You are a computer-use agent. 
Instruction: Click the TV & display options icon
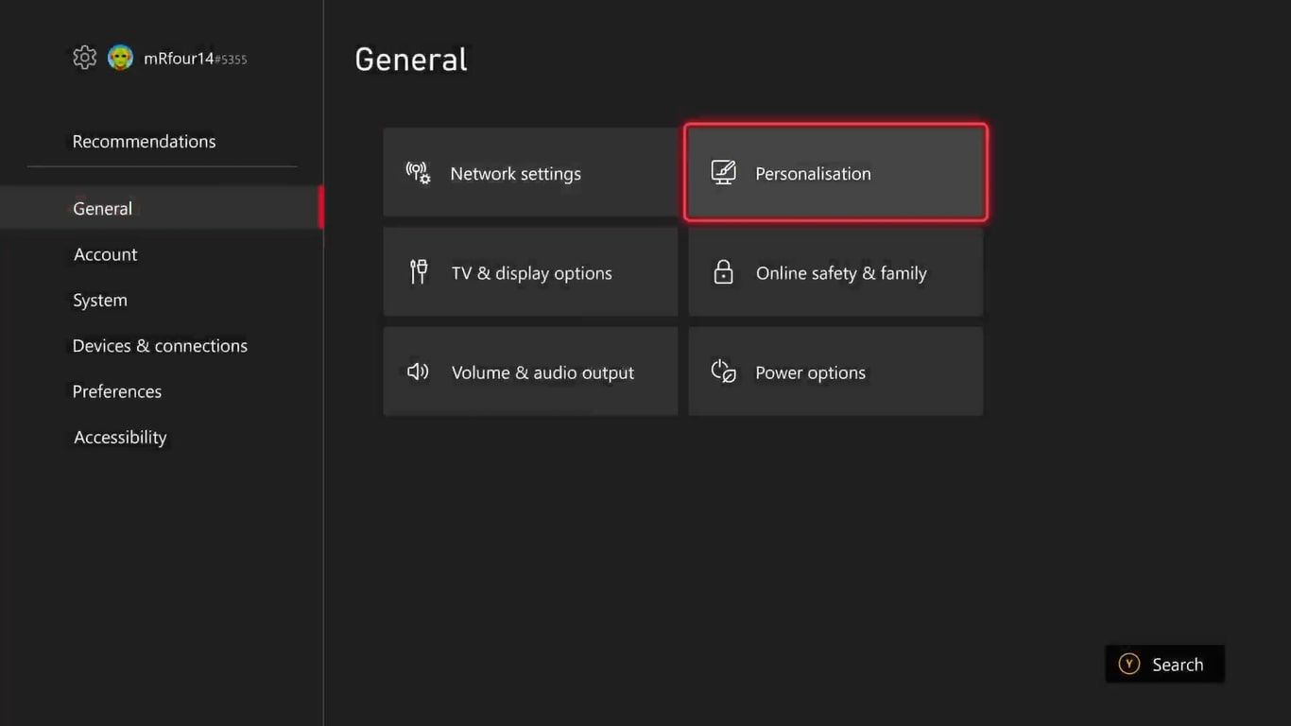(418, 272)
